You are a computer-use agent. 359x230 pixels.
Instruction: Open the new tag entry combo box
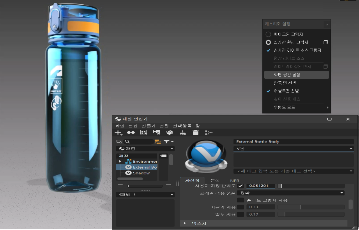click(x=294, y=171)
